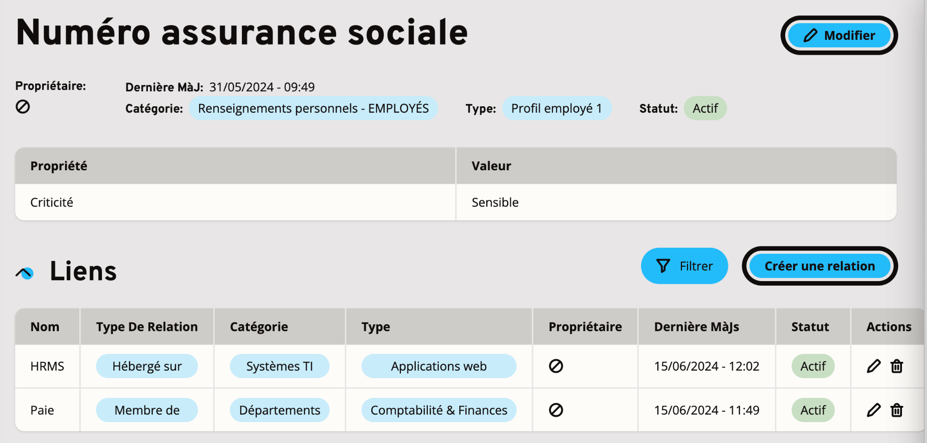Sort by Type De Relation column header
927x443 pixels.
[x=147, y=327]
